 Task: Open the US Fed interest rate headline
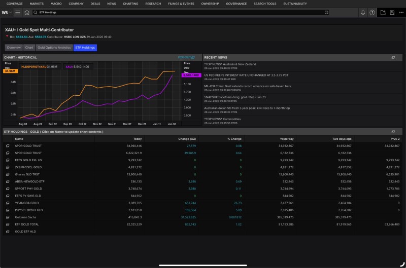pyautogui.click(x=246, y=74)
